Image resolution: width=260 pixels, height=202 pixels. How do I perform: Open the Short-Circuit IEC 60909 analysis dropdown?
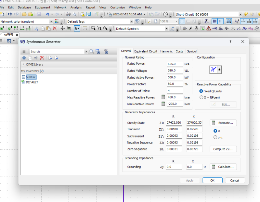tap(240, 14)
